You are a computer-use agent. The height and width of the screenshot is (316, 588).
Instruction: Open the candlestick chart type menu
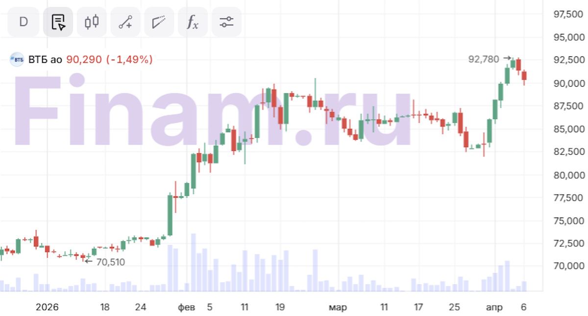click(92, 22)
